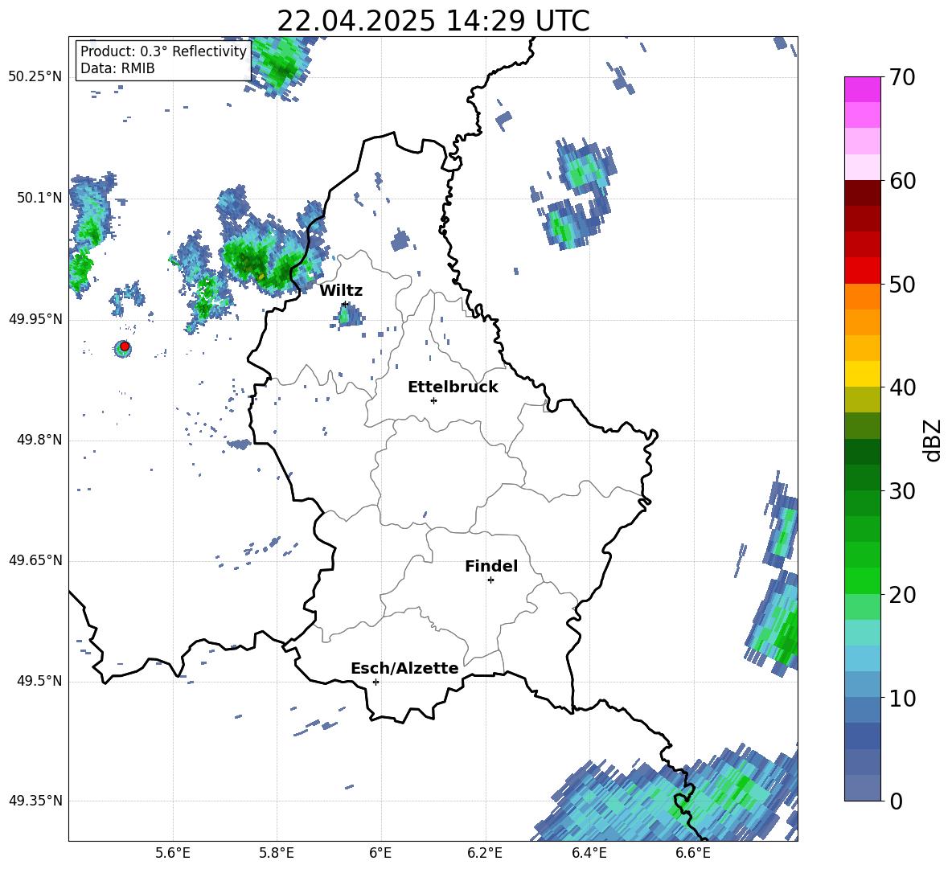Click the Findel station cross marker

coord(490,580)
